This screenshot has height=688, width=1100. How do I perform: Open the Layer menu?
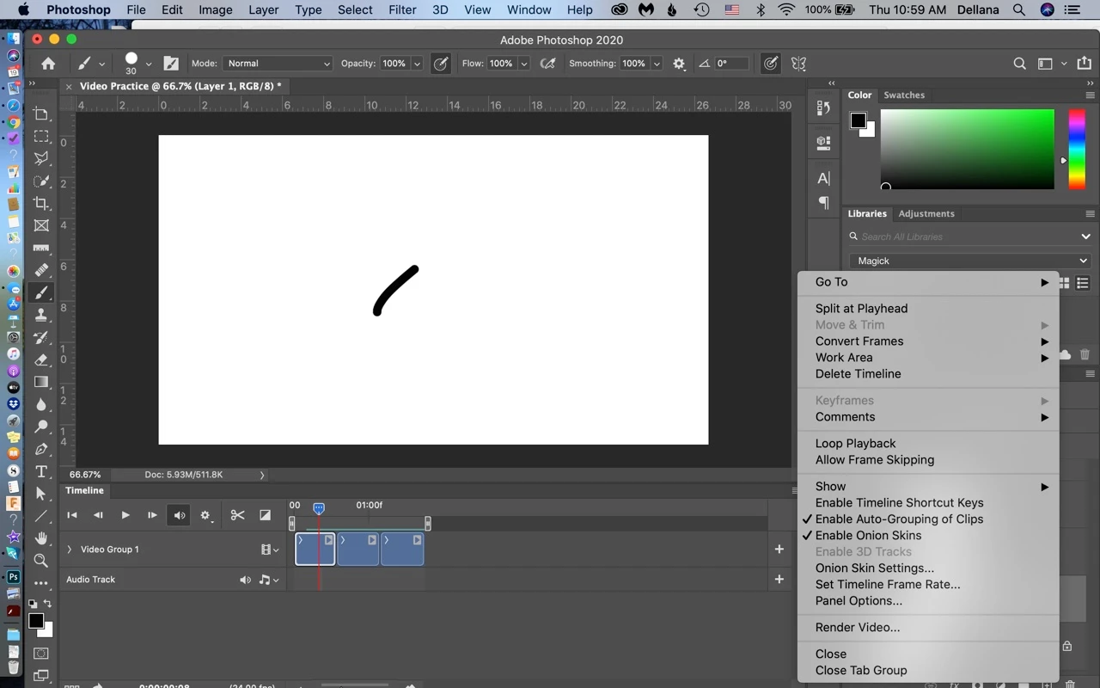pos(263,10)
